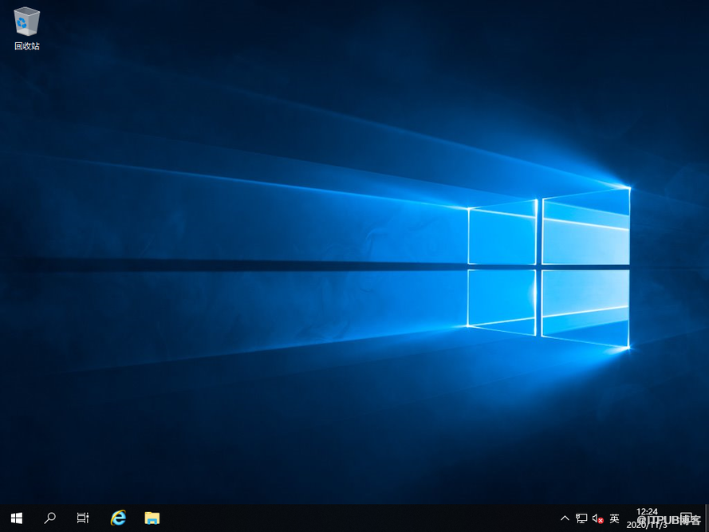Click the lower-right pane of the wallpaper Windows logo
709x532 pixels.
pyautogui.click(x=585, y=306)
